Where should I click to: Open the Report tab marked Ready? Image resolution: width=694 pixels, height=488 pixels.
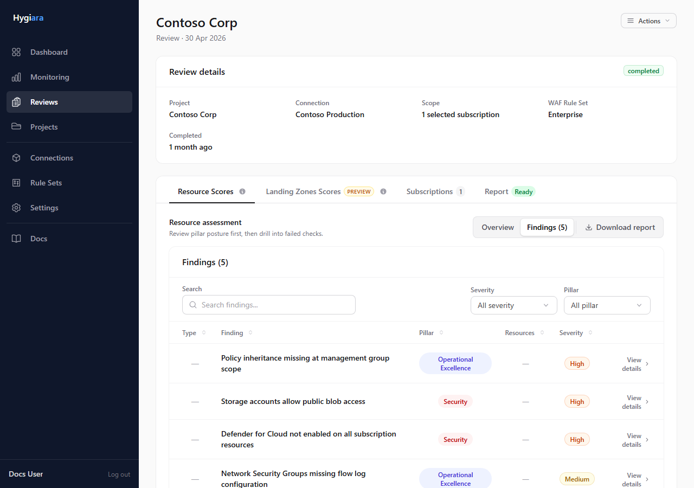point(509,191)
